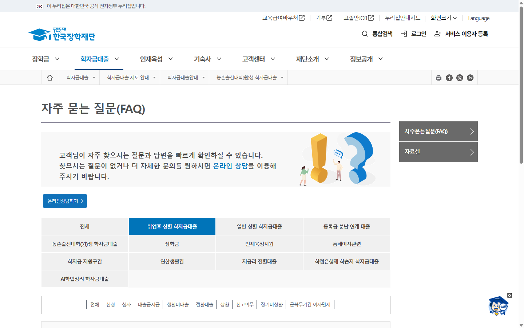This screenshot has height=328, width=524.
Task: Click the print page icon
Action: click(x=438, y=78)
